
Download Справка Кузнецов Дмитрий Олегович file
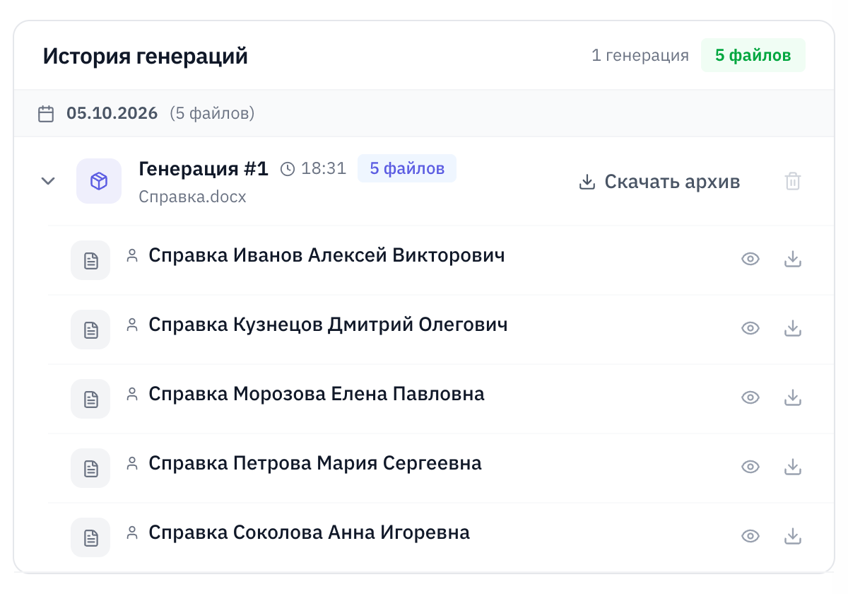click(x=793, y=328)
